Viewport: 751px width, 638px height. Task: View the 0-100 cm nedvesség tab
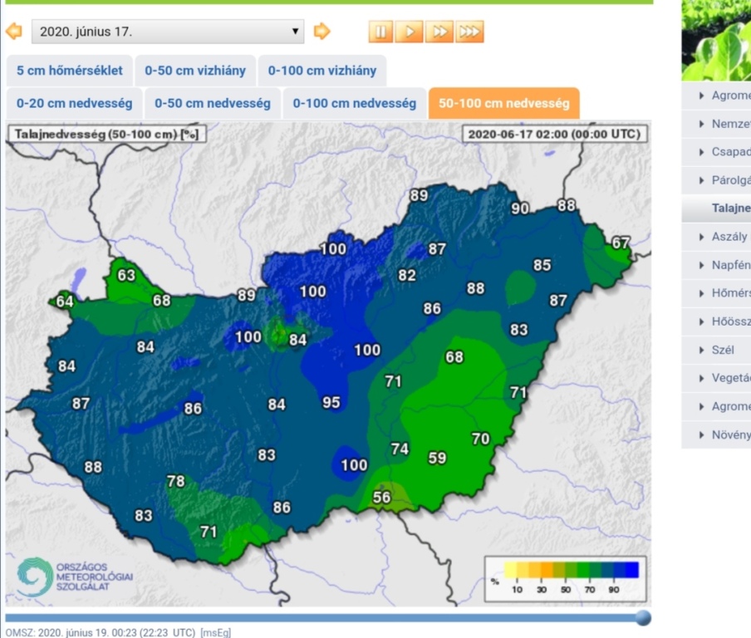coord(354,104)
